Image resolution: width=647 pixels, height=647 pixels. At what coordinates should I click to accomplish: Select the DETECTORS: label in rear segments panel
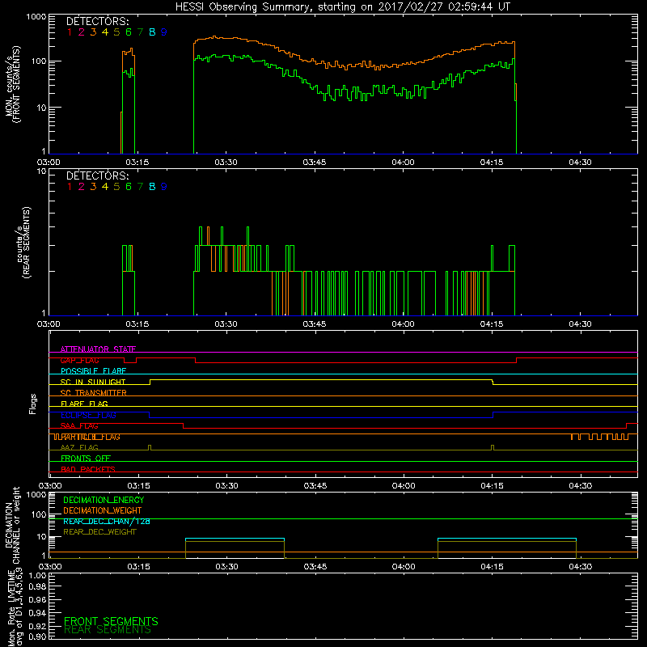(x=97, y=175)
